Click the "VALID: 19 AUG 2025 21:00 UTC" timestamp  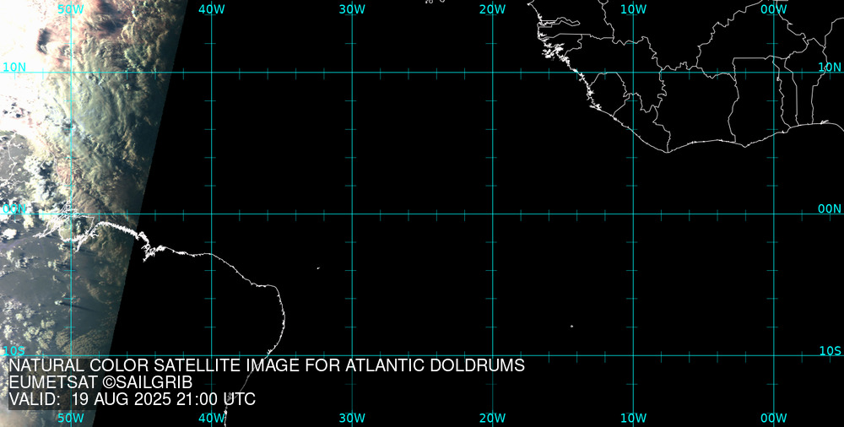[x=133, y=399]
